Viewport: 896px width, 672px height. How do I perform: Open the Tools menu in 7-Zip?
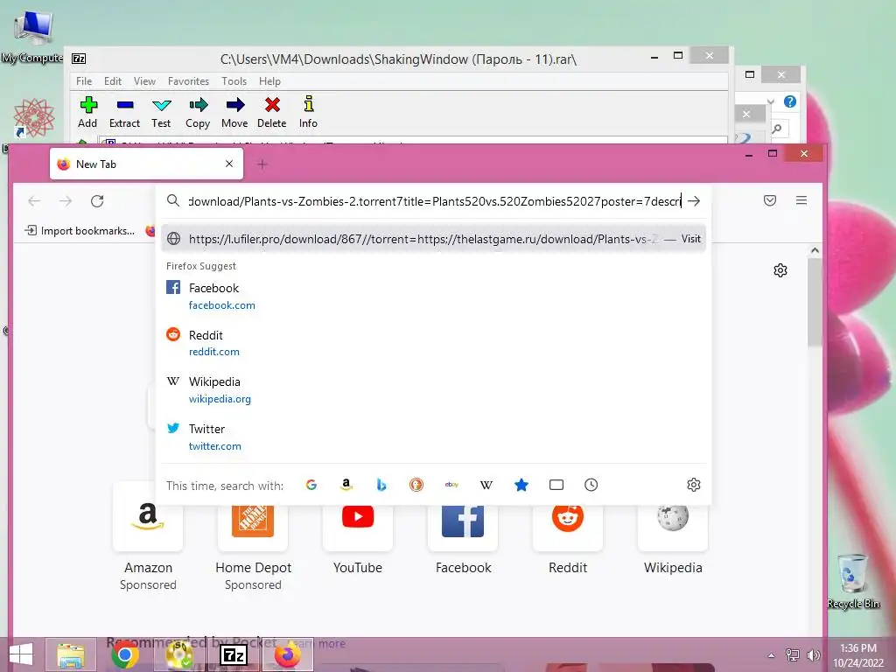pyautogui.click(x=234, y=81)
